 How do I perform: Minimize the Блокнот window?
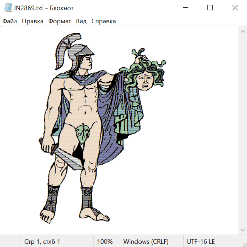tap(185, 8)
